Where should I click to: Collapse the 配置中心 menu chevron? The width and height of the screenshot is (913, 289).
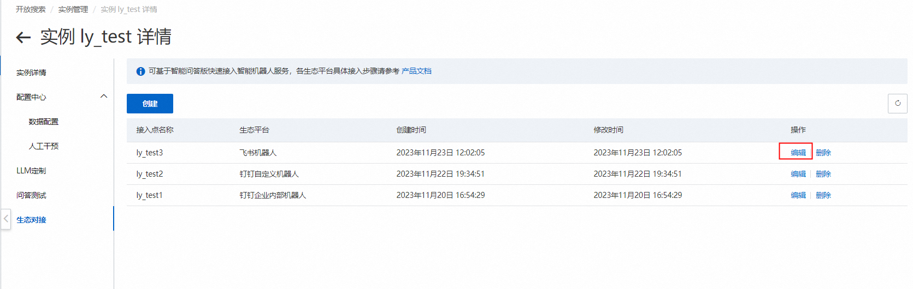click(x=104, y=97)
